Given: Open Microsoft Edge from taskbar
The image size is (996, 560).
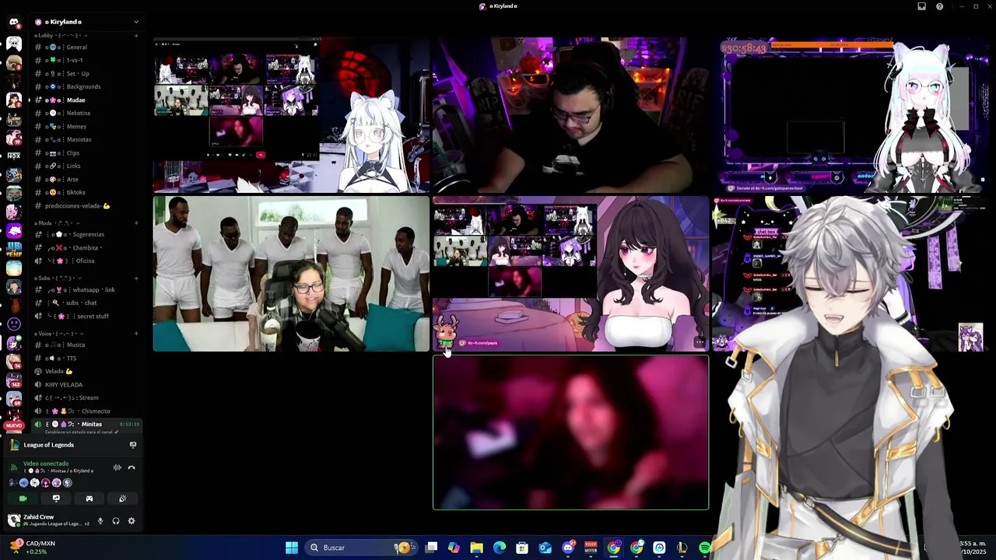Looking at the screenshot, I should tap(500, 548).
